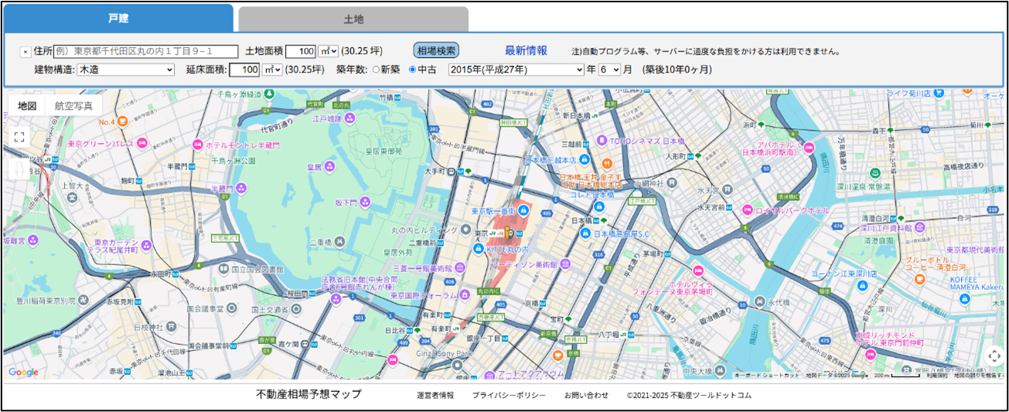The image size is (1009, 412).
Task: Select the ロイヤルパークホテル pink hotel marker
Action: (x=748, y=210)
